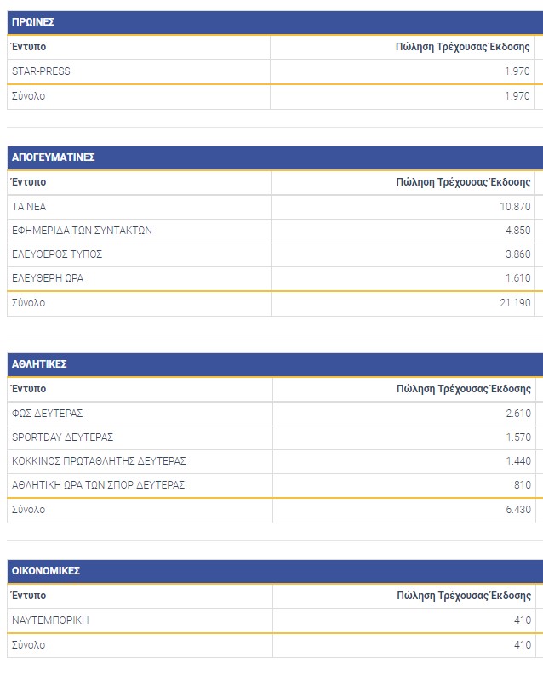Click ΕΦΗΜΕΡΙΔΑ ΤΩΝ ΣΥΝΤΑΚΤΩΝ row label

[83, 231]
